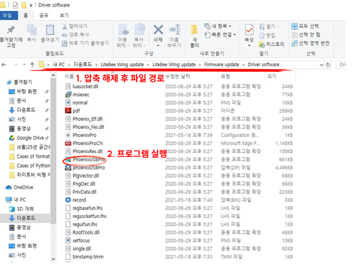Open the recent locations dropdown arrow

pos(24,65)
